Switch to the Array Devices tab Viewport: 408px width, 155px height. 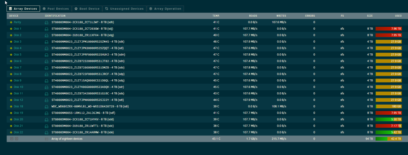point(23,9)
